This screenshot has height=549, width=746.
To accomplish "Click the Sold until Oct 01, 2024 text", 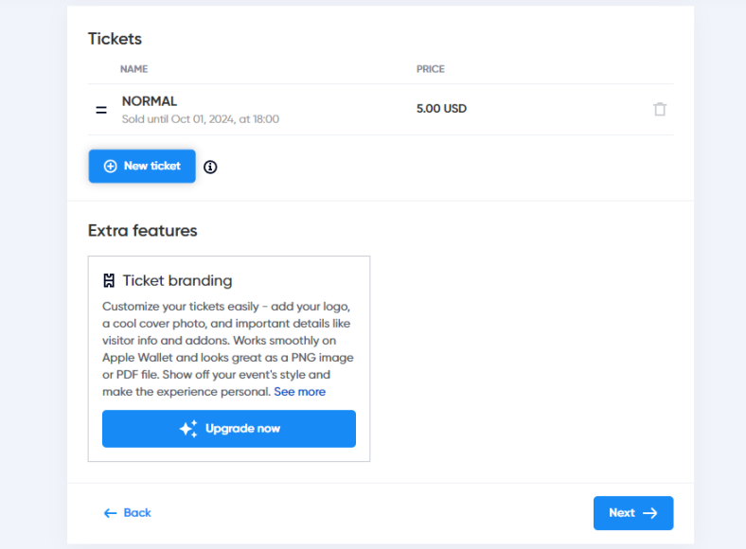I will point(201,119).
